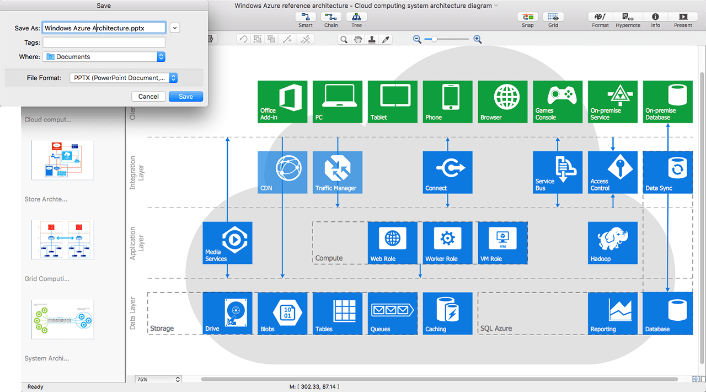The width and height of the screenshot is (706, 392).
Task: Select the Blobs shape
Action: click(x=282, y=314)
